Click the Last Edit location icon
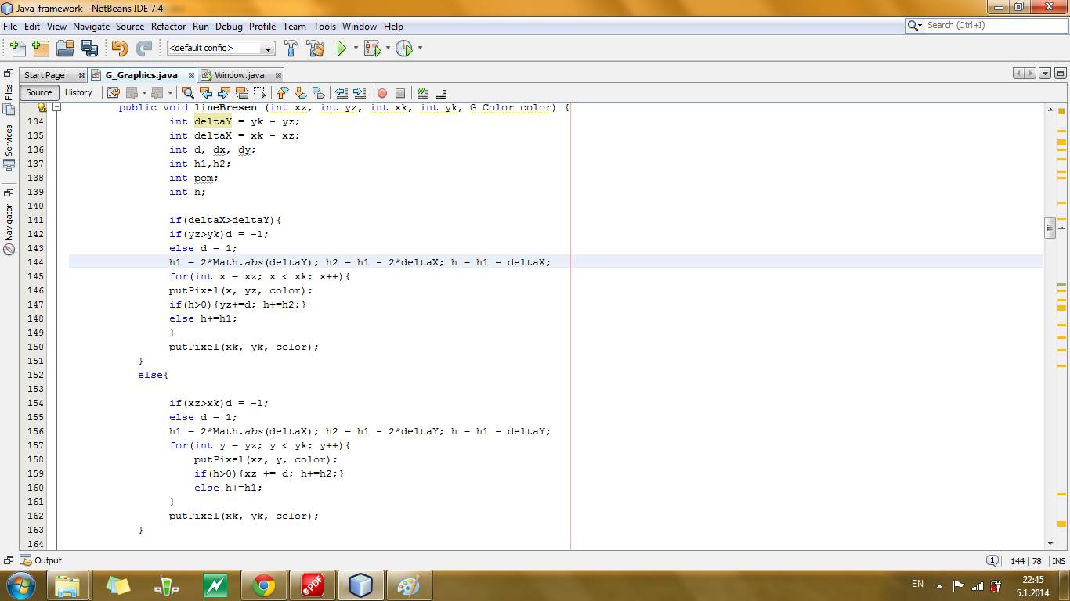Screen dimensions: 1070x601 114,92
